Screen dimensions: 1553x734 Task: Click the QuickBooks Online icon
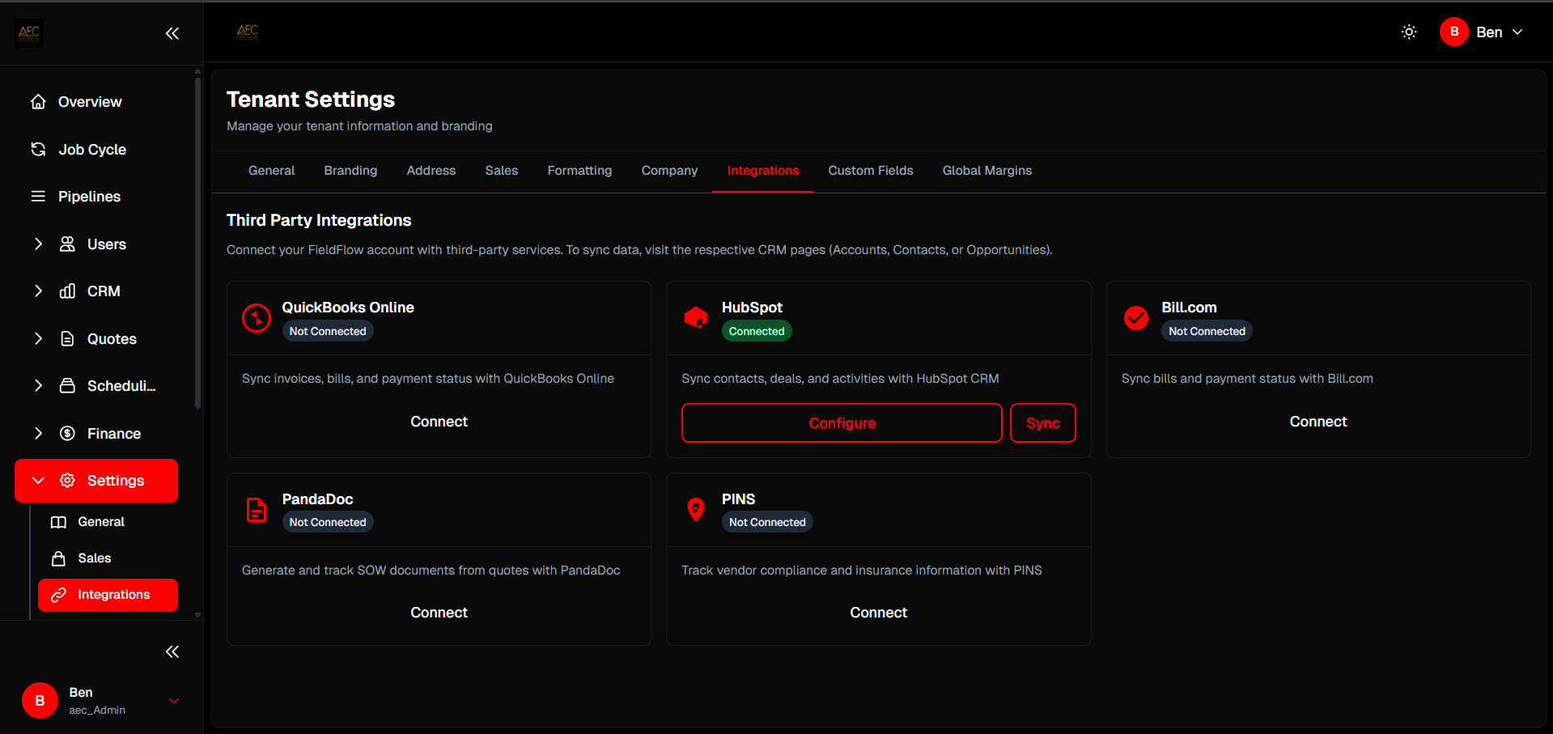(x=257, y=318)
